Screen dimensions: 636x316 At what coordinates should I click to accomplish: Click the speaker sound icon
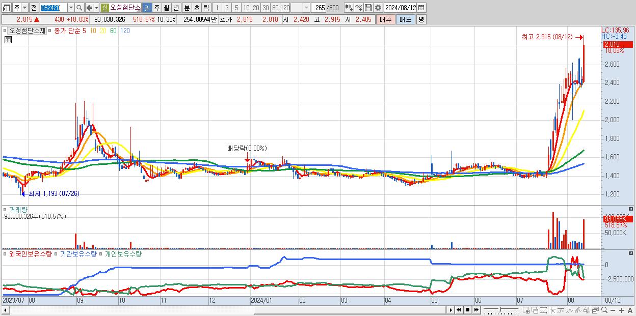pos(89,8)
